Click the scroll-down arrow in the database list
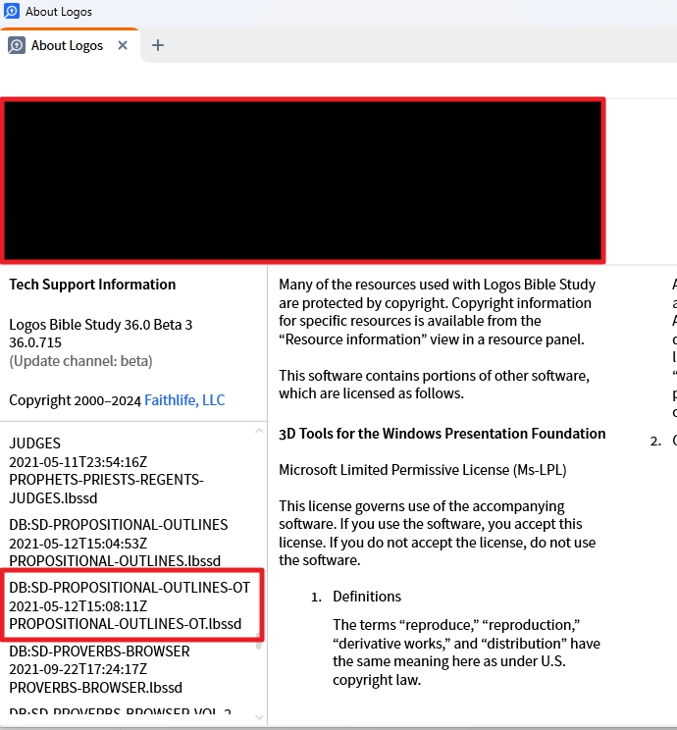The width and height of the screenshot is (677, 730). [259, 717]
